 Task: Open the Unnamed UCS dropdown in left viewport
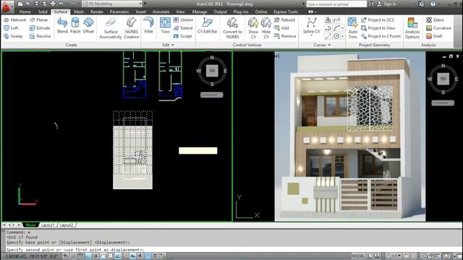pyautogui.click(x=212, y=95)
